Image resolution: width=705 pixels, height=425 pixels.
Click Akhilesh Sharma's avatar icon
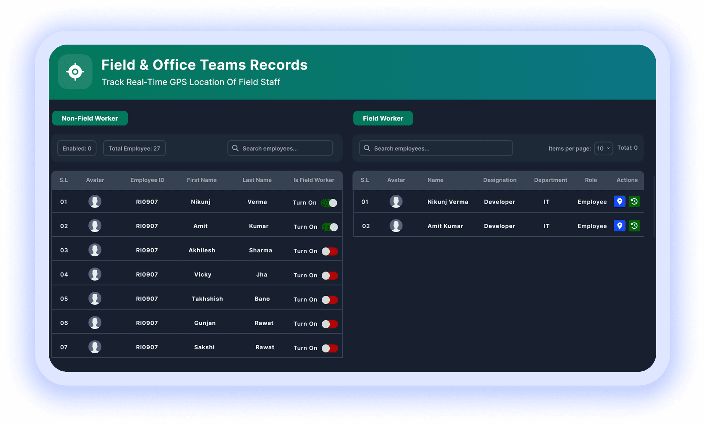coord(95,249)
